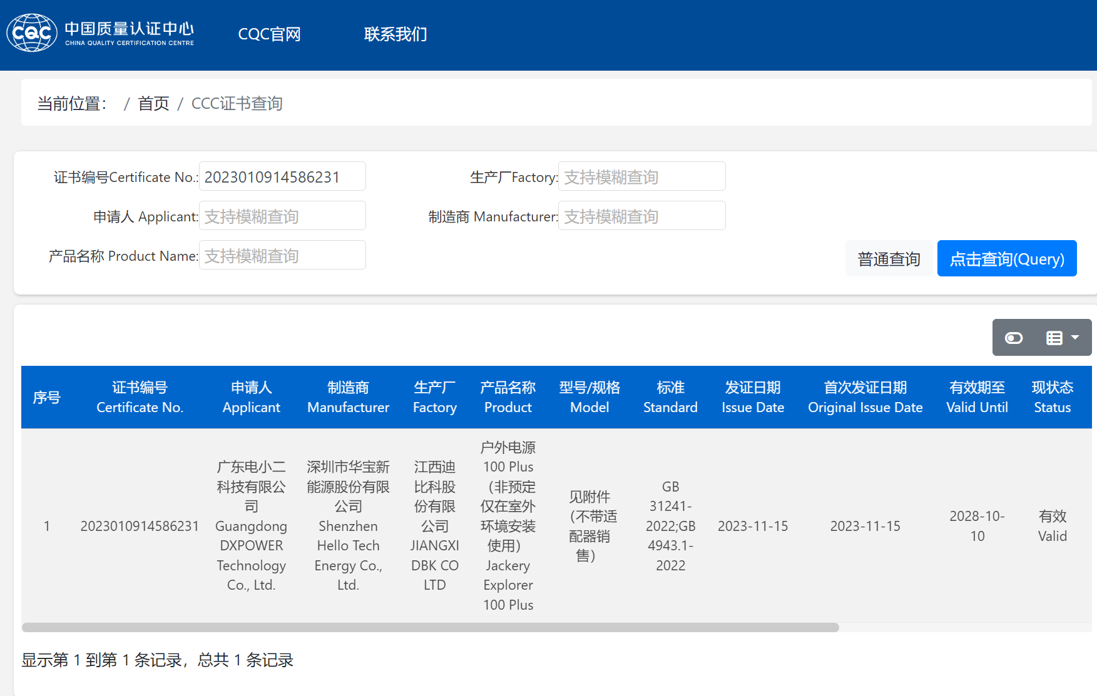Select GB 31241-2022 standard cell

(x=670, y=526)
